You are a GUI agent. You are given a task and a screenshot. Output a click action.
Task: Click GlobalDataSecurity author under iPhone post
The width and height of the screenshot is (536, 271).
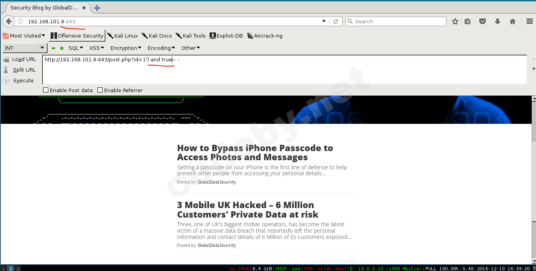tap(217, 182)
